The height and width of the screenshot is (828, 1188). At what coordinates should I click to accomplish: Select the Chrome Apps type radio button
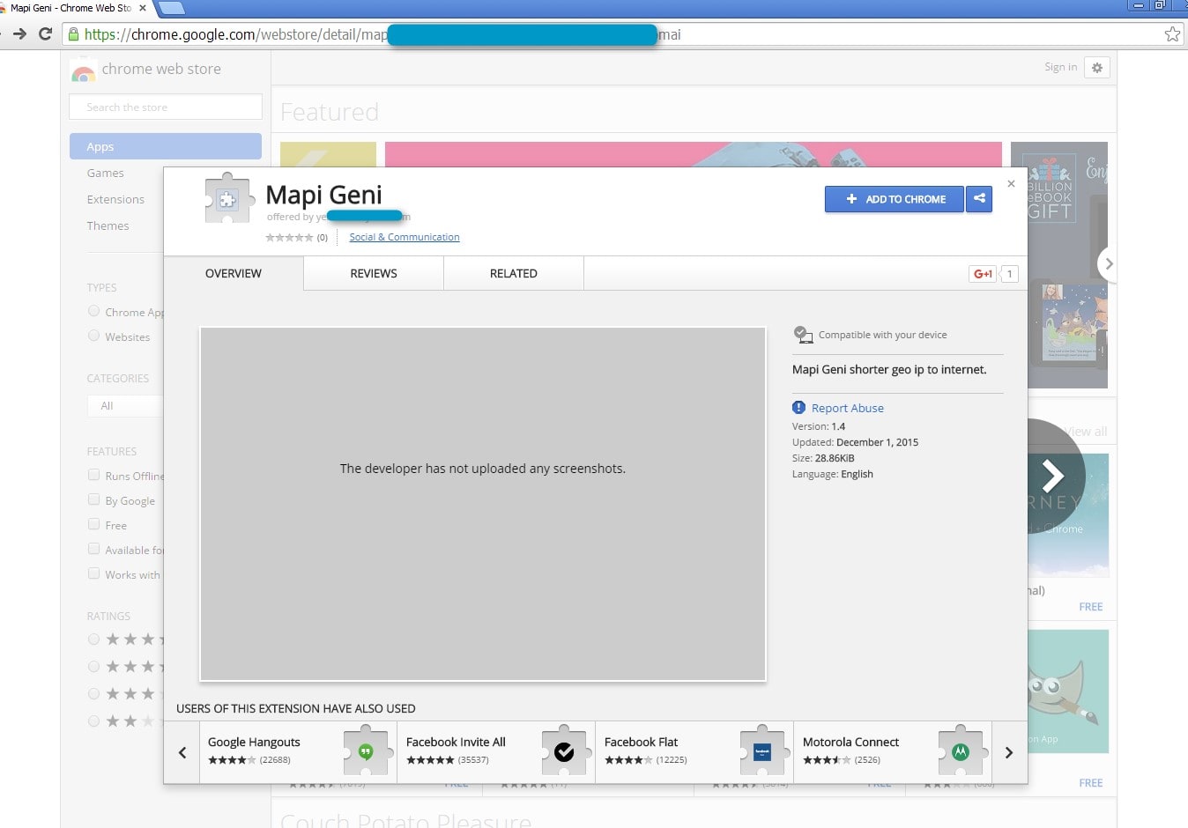(x=93, y=311)
